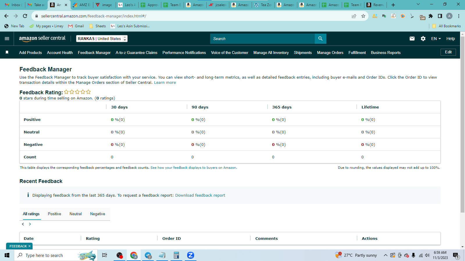Click the Learn more link
The height and width of the screenshot is (261, 465).
pos(165,83)
